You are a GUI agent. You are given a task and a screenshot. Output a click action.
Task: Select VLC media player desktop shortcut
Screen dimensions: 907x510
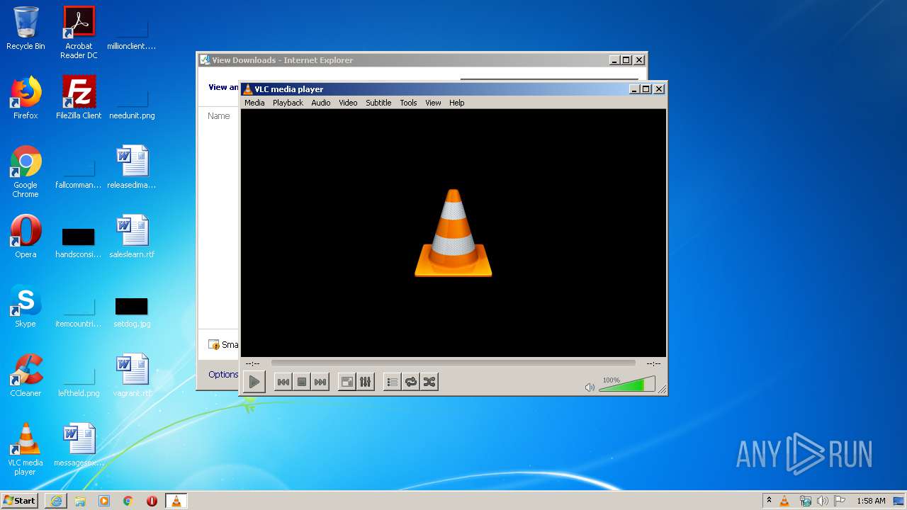(26, 449)
